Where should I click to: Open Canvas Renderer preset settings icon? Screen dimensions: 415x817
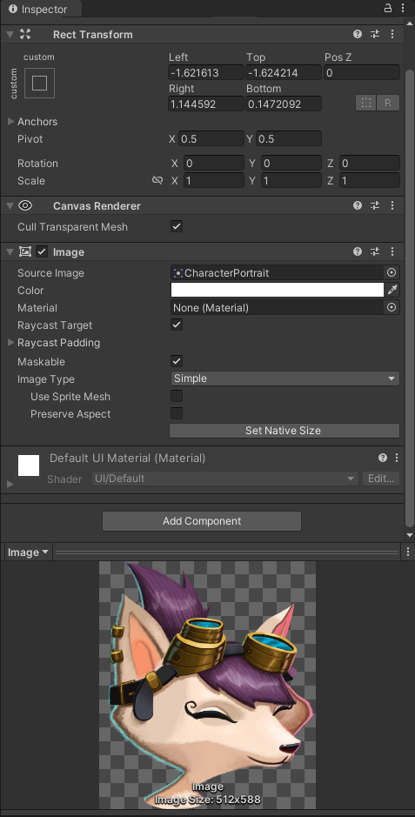[x=375, y=206]
